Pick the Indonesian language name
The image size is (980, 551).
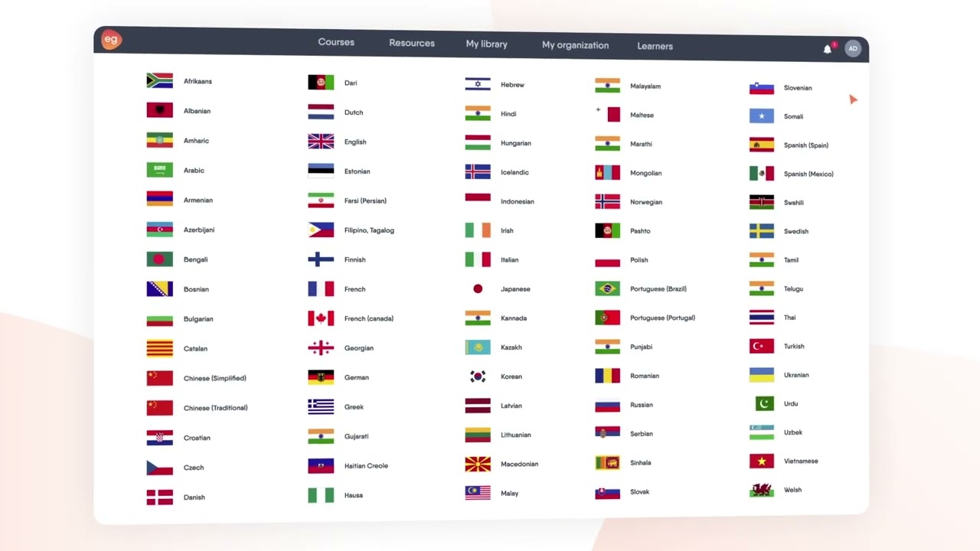[518, 201]
